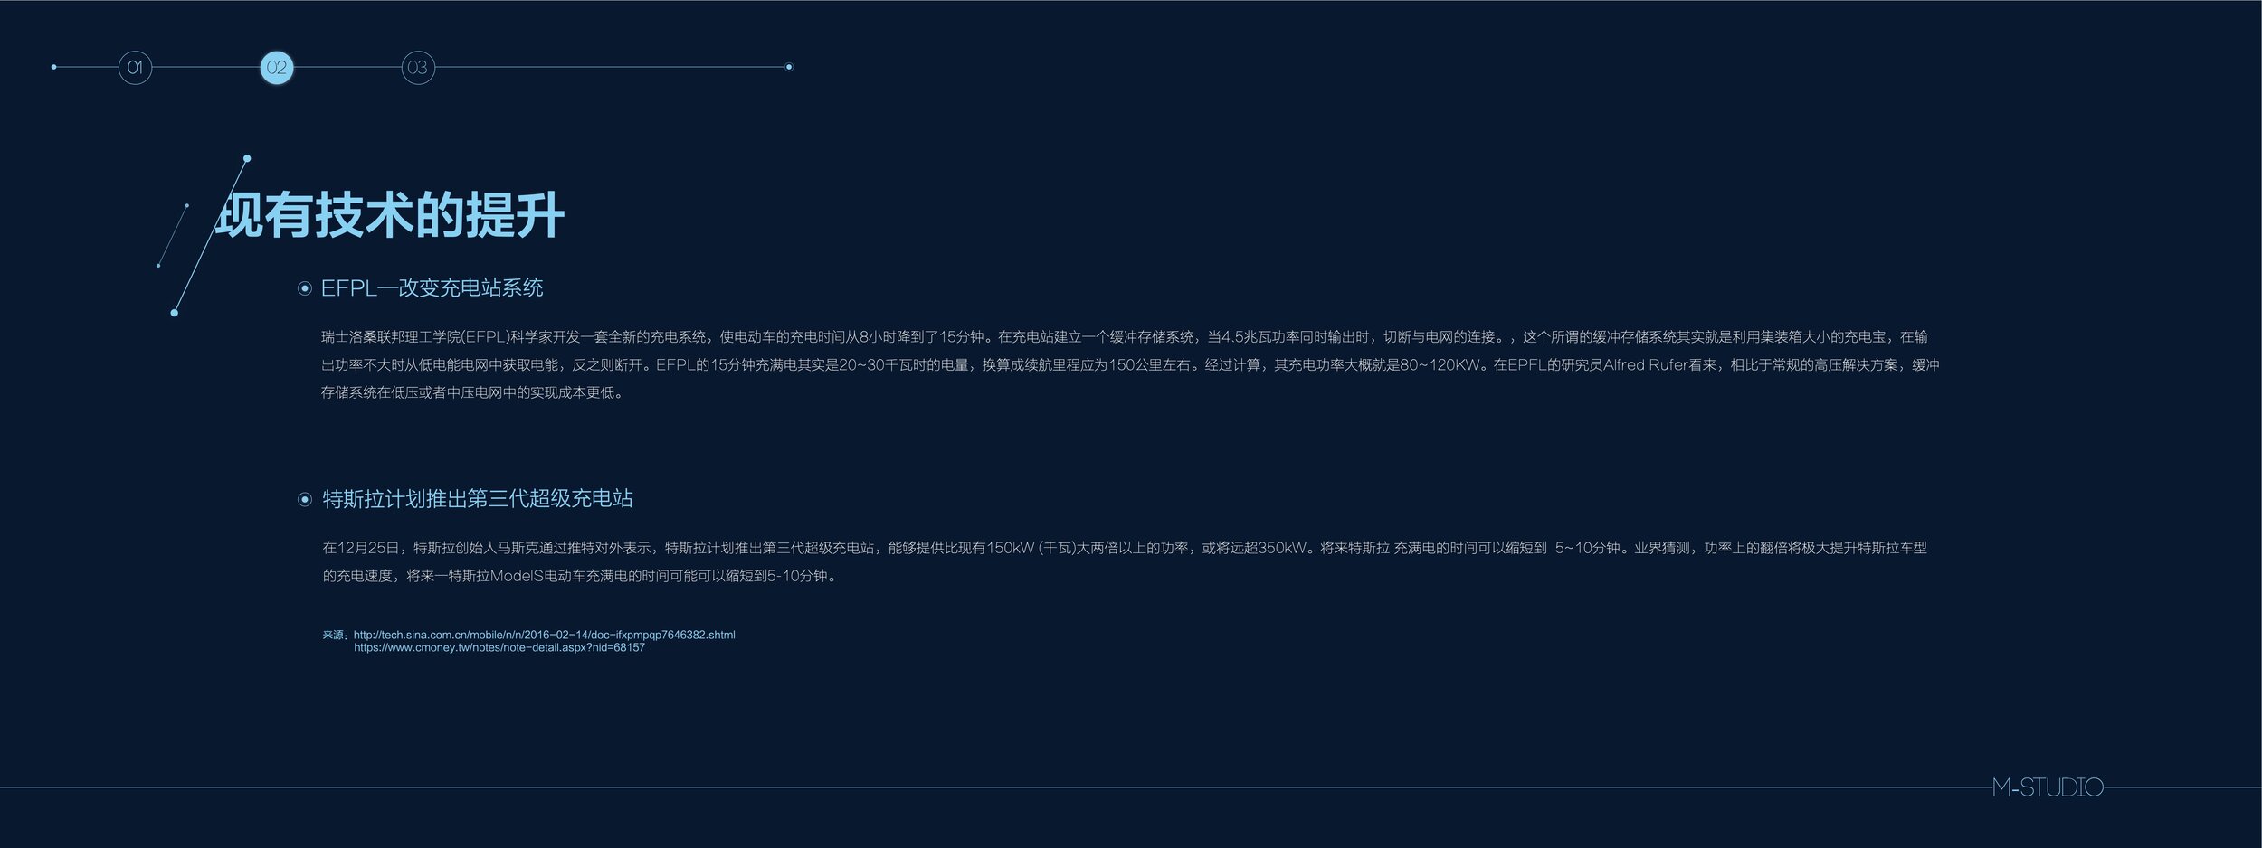Open the cmoney.tw source link
The image size is (2262, 848).
499,647
